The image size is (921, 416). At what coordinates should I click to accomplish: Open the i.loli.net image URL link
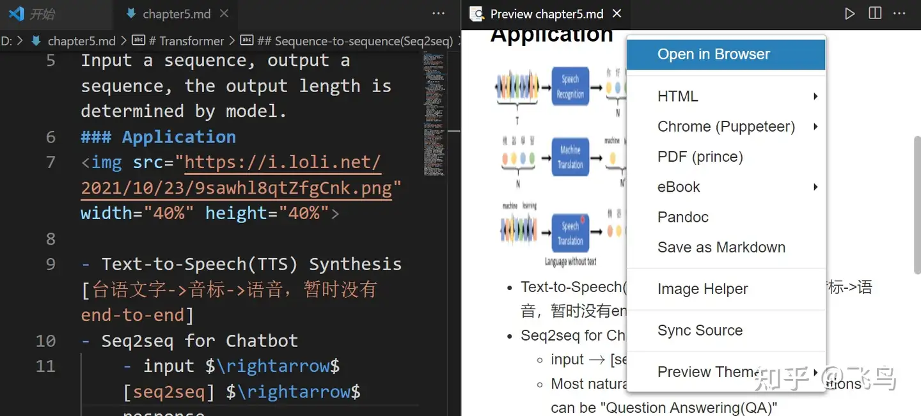tap(236, 175)
